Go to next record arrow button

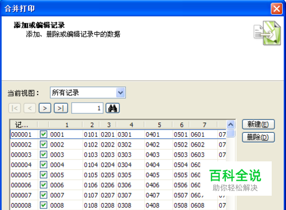point(45,108)
